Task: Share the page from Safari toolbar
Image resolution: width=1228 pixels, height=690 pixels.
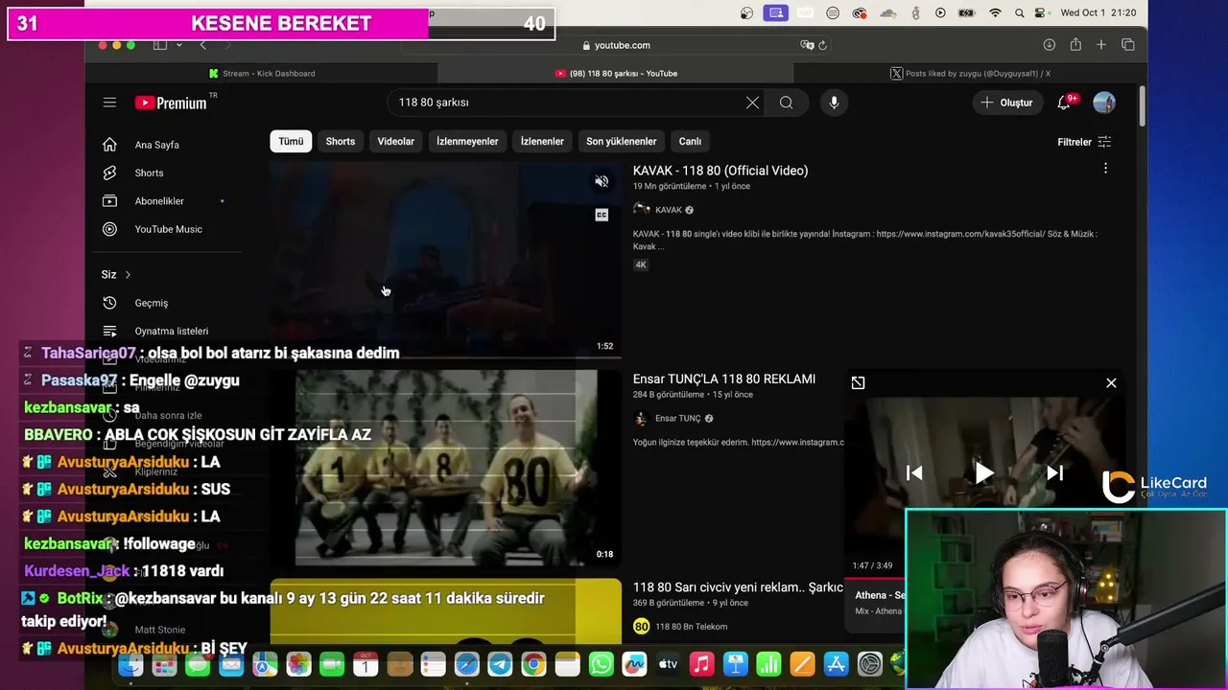Action: [x=1075, y=45]
